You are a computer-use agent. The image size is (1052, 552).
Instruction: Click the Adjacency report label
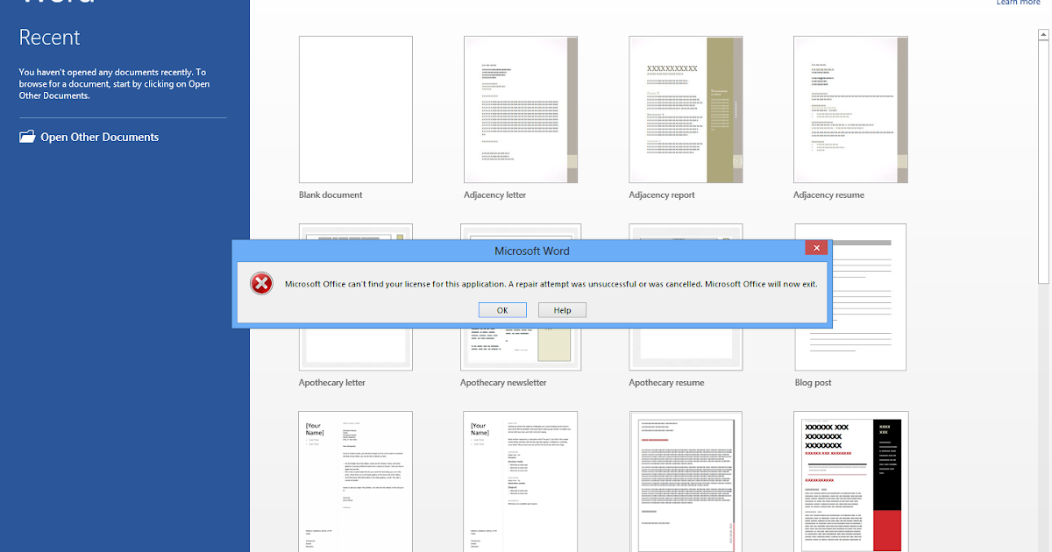point(662,195)
